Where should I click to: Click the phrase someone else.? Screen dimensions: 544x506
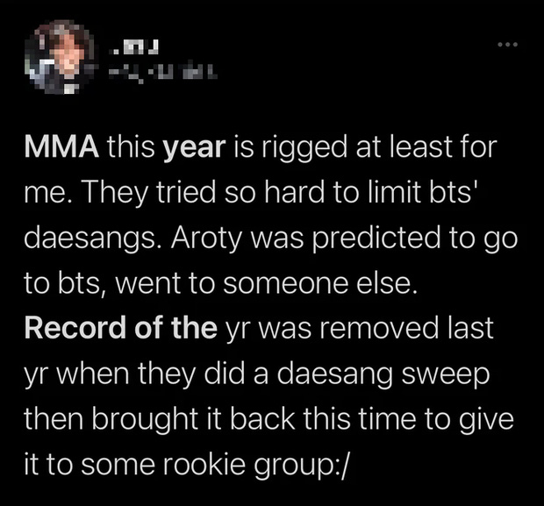[319, 283]
